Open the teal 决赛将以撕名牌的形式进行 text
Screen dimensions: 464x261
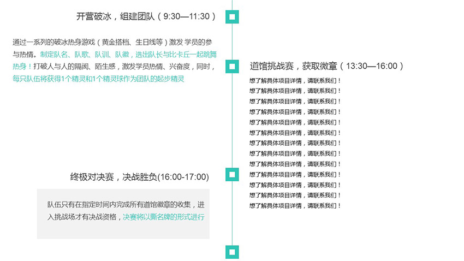tap(163, 217)
